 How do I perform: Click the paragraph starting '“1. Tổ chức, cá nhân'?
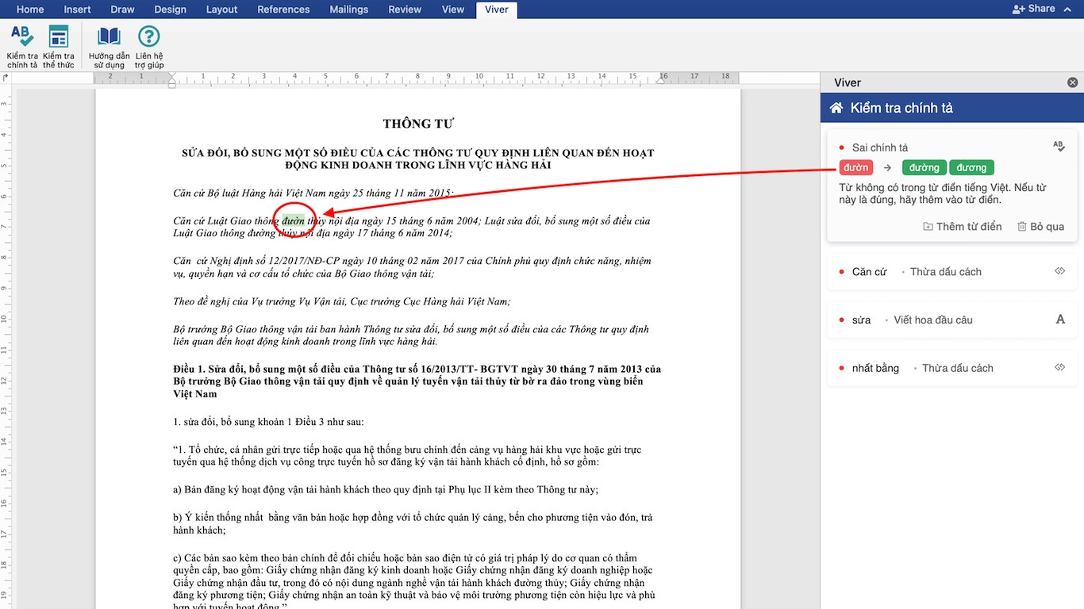(407, 456)
